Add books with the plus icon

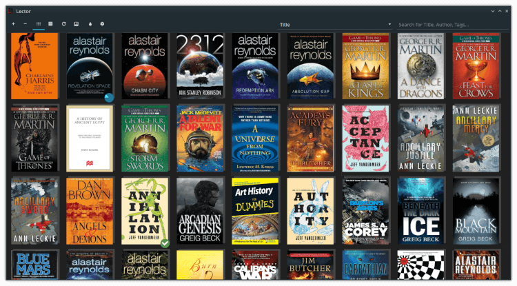click(13, 24)
